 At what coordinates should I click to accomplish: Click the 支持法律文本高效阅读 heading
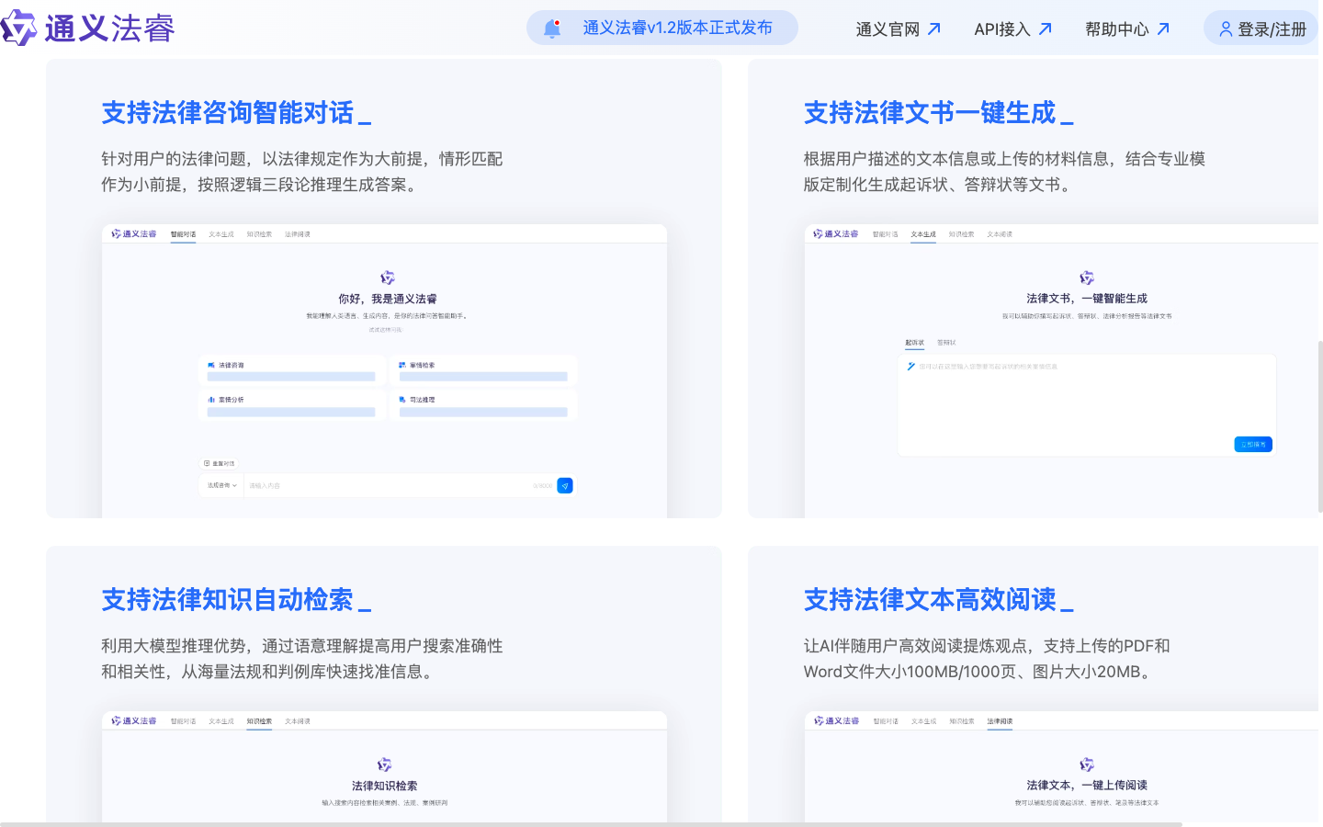(938, 600)
